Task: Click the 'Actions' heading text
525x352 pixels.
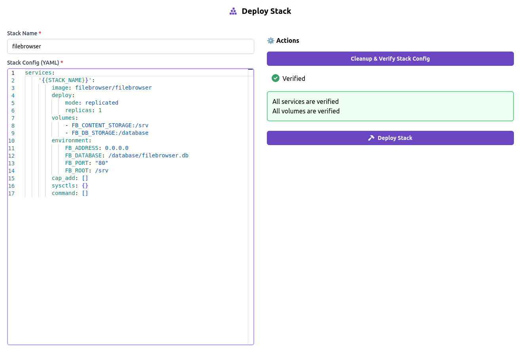Action: (288, 40)
